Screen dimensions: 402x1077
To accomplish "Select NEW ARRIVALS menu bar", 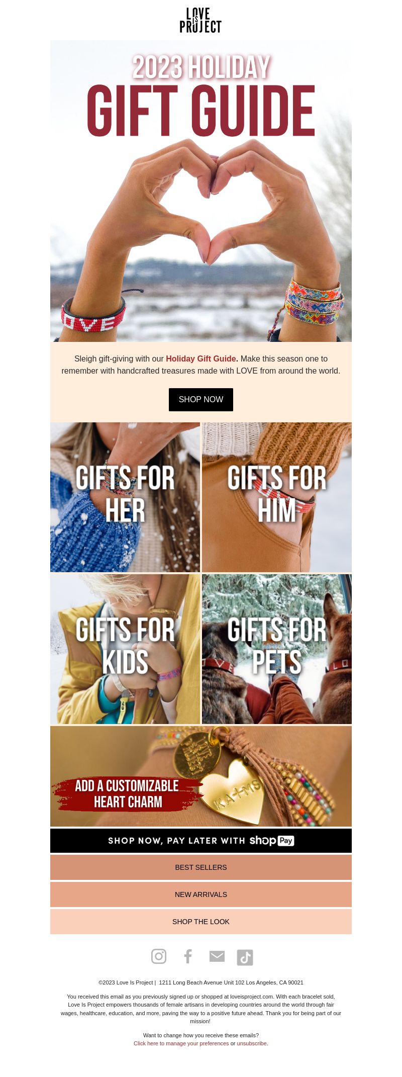I will click(x=201, y=894).
